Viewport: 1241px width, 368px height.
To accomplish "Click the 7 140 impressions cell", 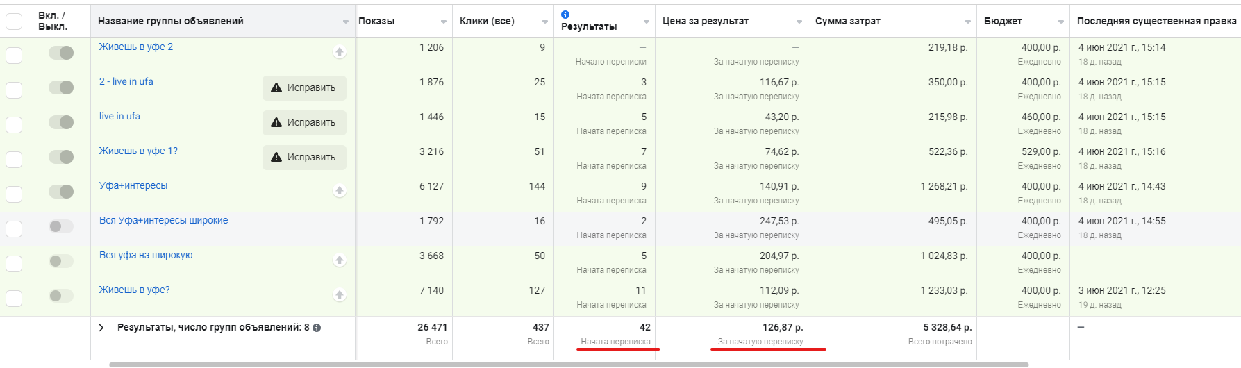I will pyautogui.click(x=431, y=291).
